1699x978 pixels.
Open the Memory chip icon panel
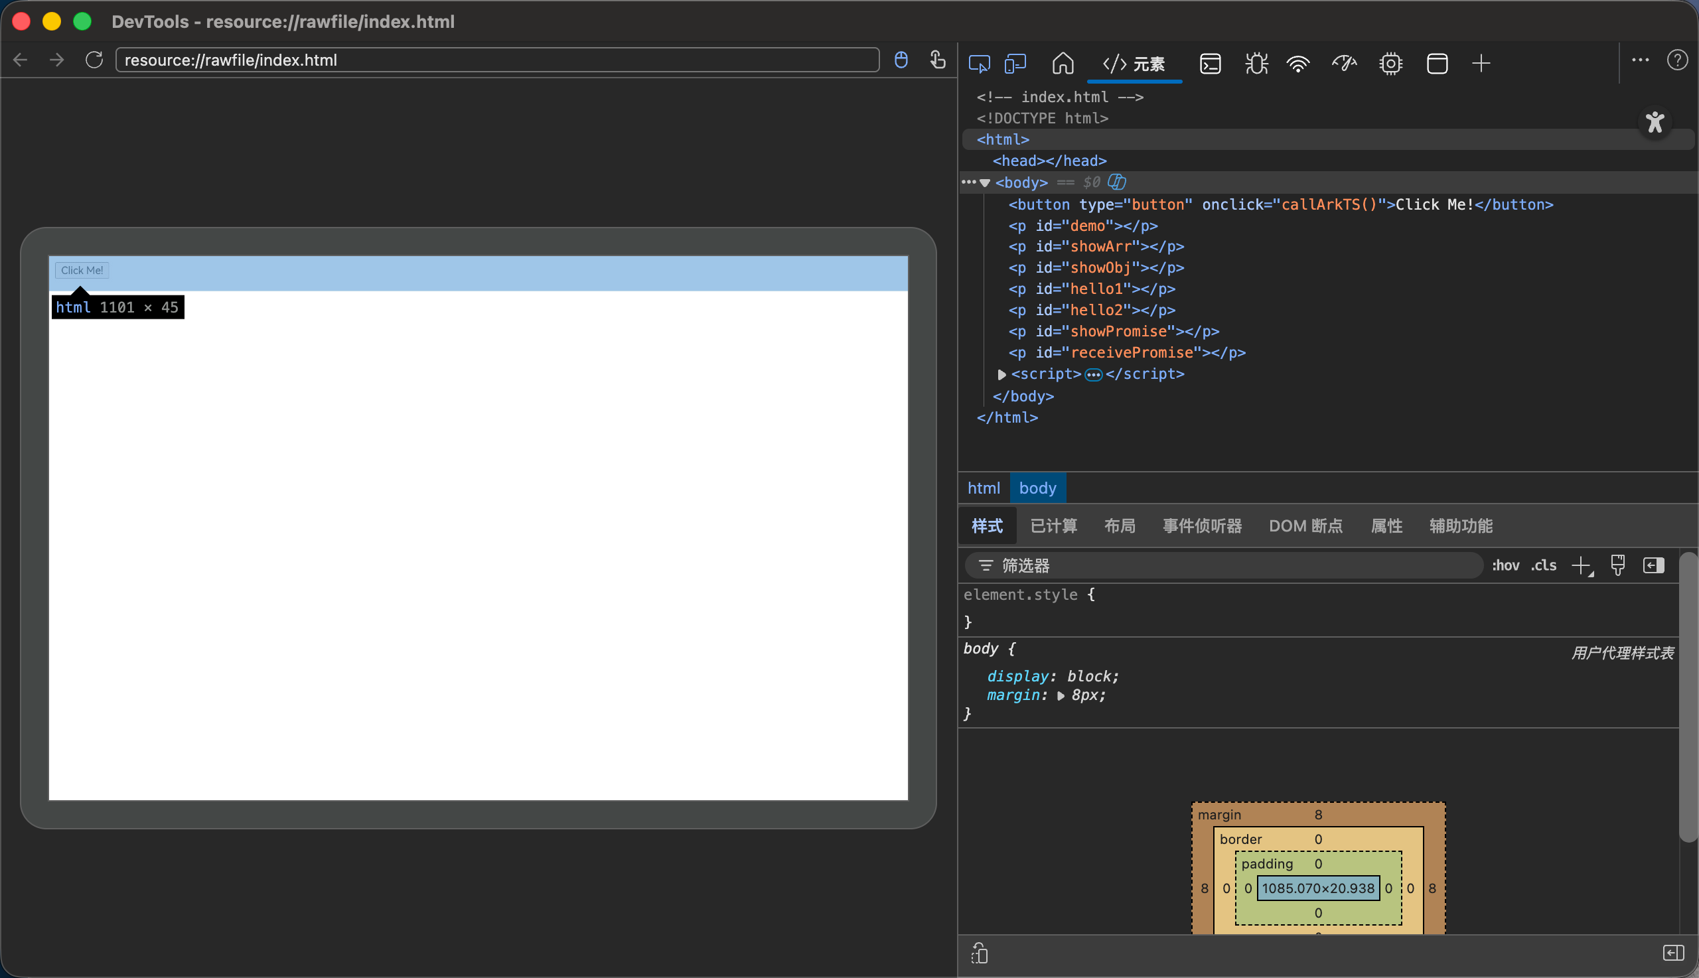pos(1390,64)
